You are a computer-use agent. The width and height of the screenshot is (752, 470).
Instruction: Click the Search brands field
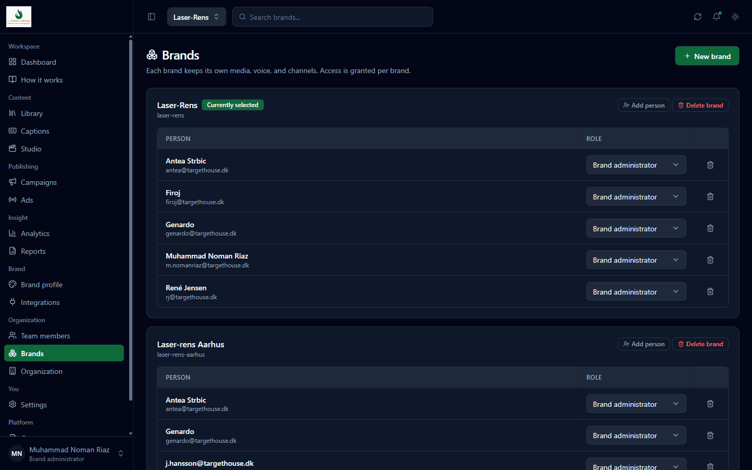pos(333,17)
